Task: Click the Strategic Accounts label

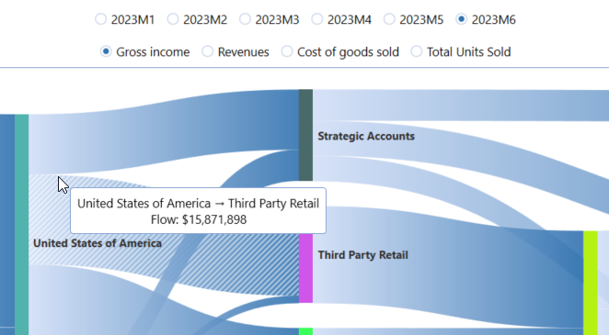Action: [x=366, y=137]
